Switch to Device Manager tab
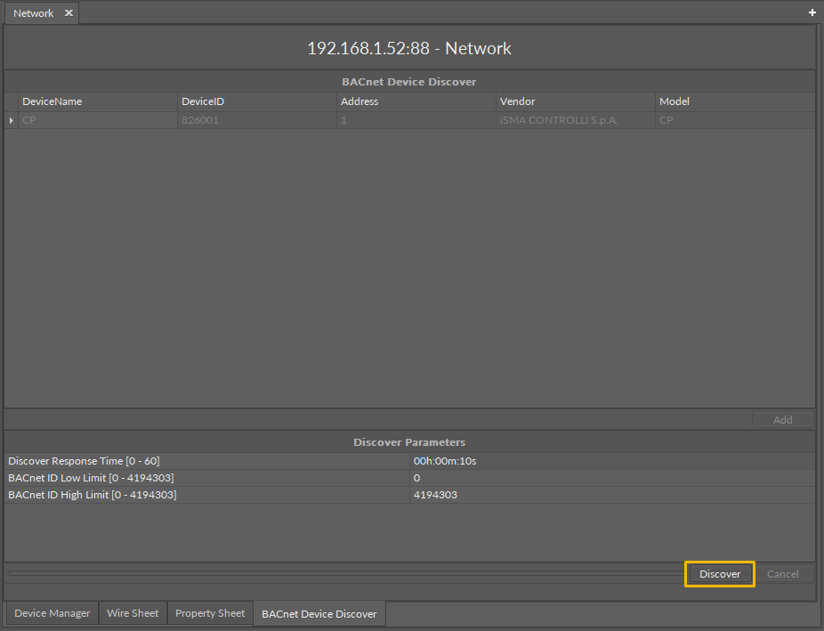Screen dimensions: 824x631 [x=53, y=613]
